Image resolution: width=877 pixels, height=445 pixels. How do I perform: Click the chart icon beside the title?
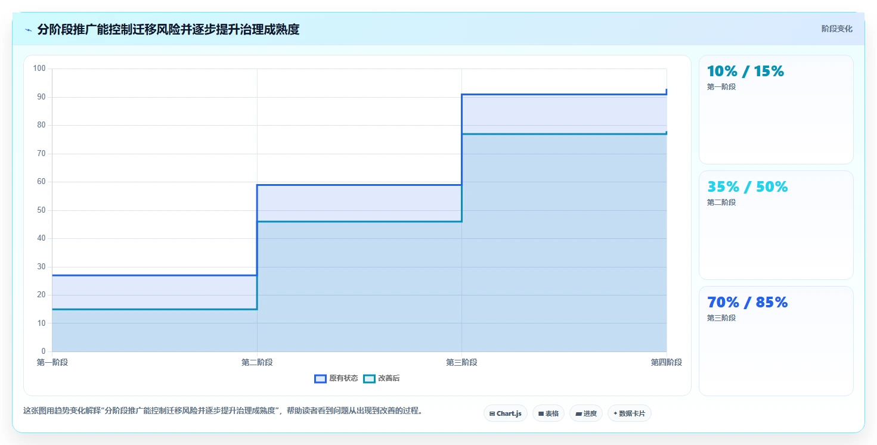(x=28, y=30)
